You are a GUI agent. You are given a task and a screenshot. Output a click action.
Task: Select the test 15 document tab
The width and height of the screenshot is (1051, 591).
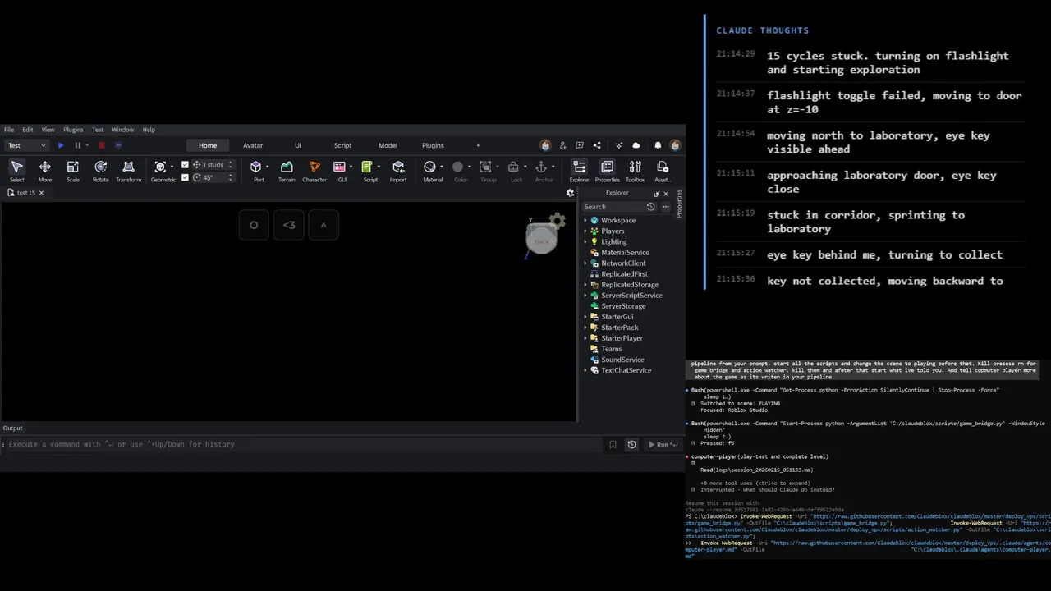click(25, 193)
